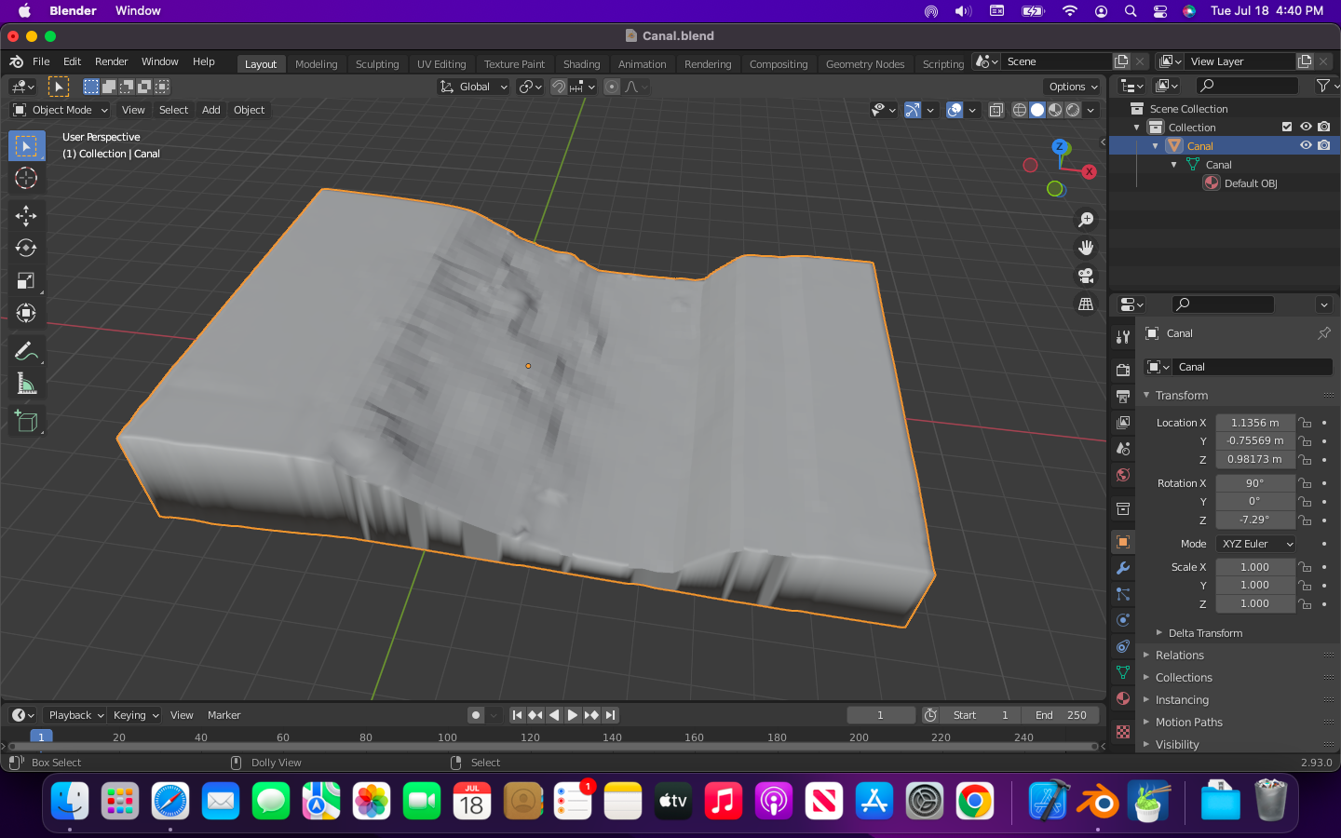Open the Tool properties tab
The image size is (1341, 838).
[x=1123, y=337]
